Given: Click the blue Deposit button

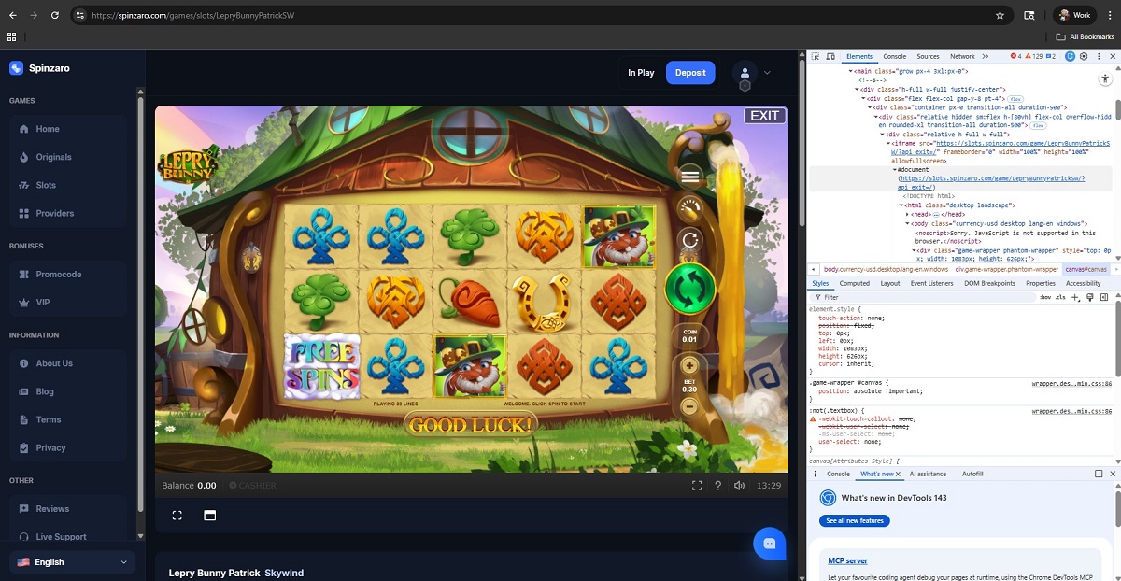Looking at the screenshot, I should point(690,73).
